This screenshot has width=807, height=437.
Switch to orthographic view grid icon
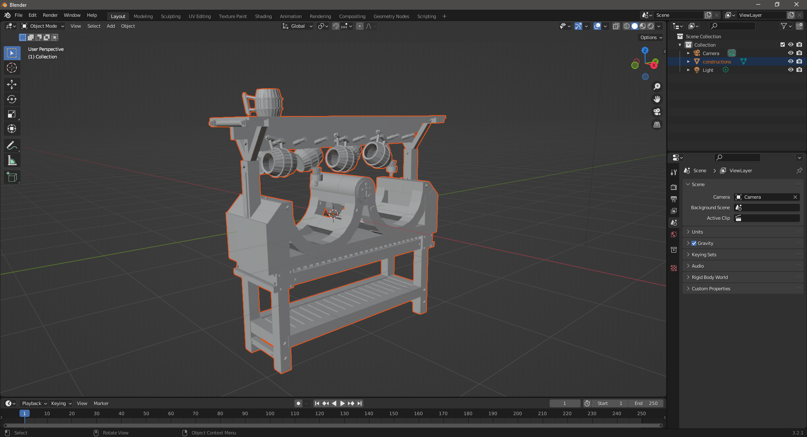(x=657, y=125)
